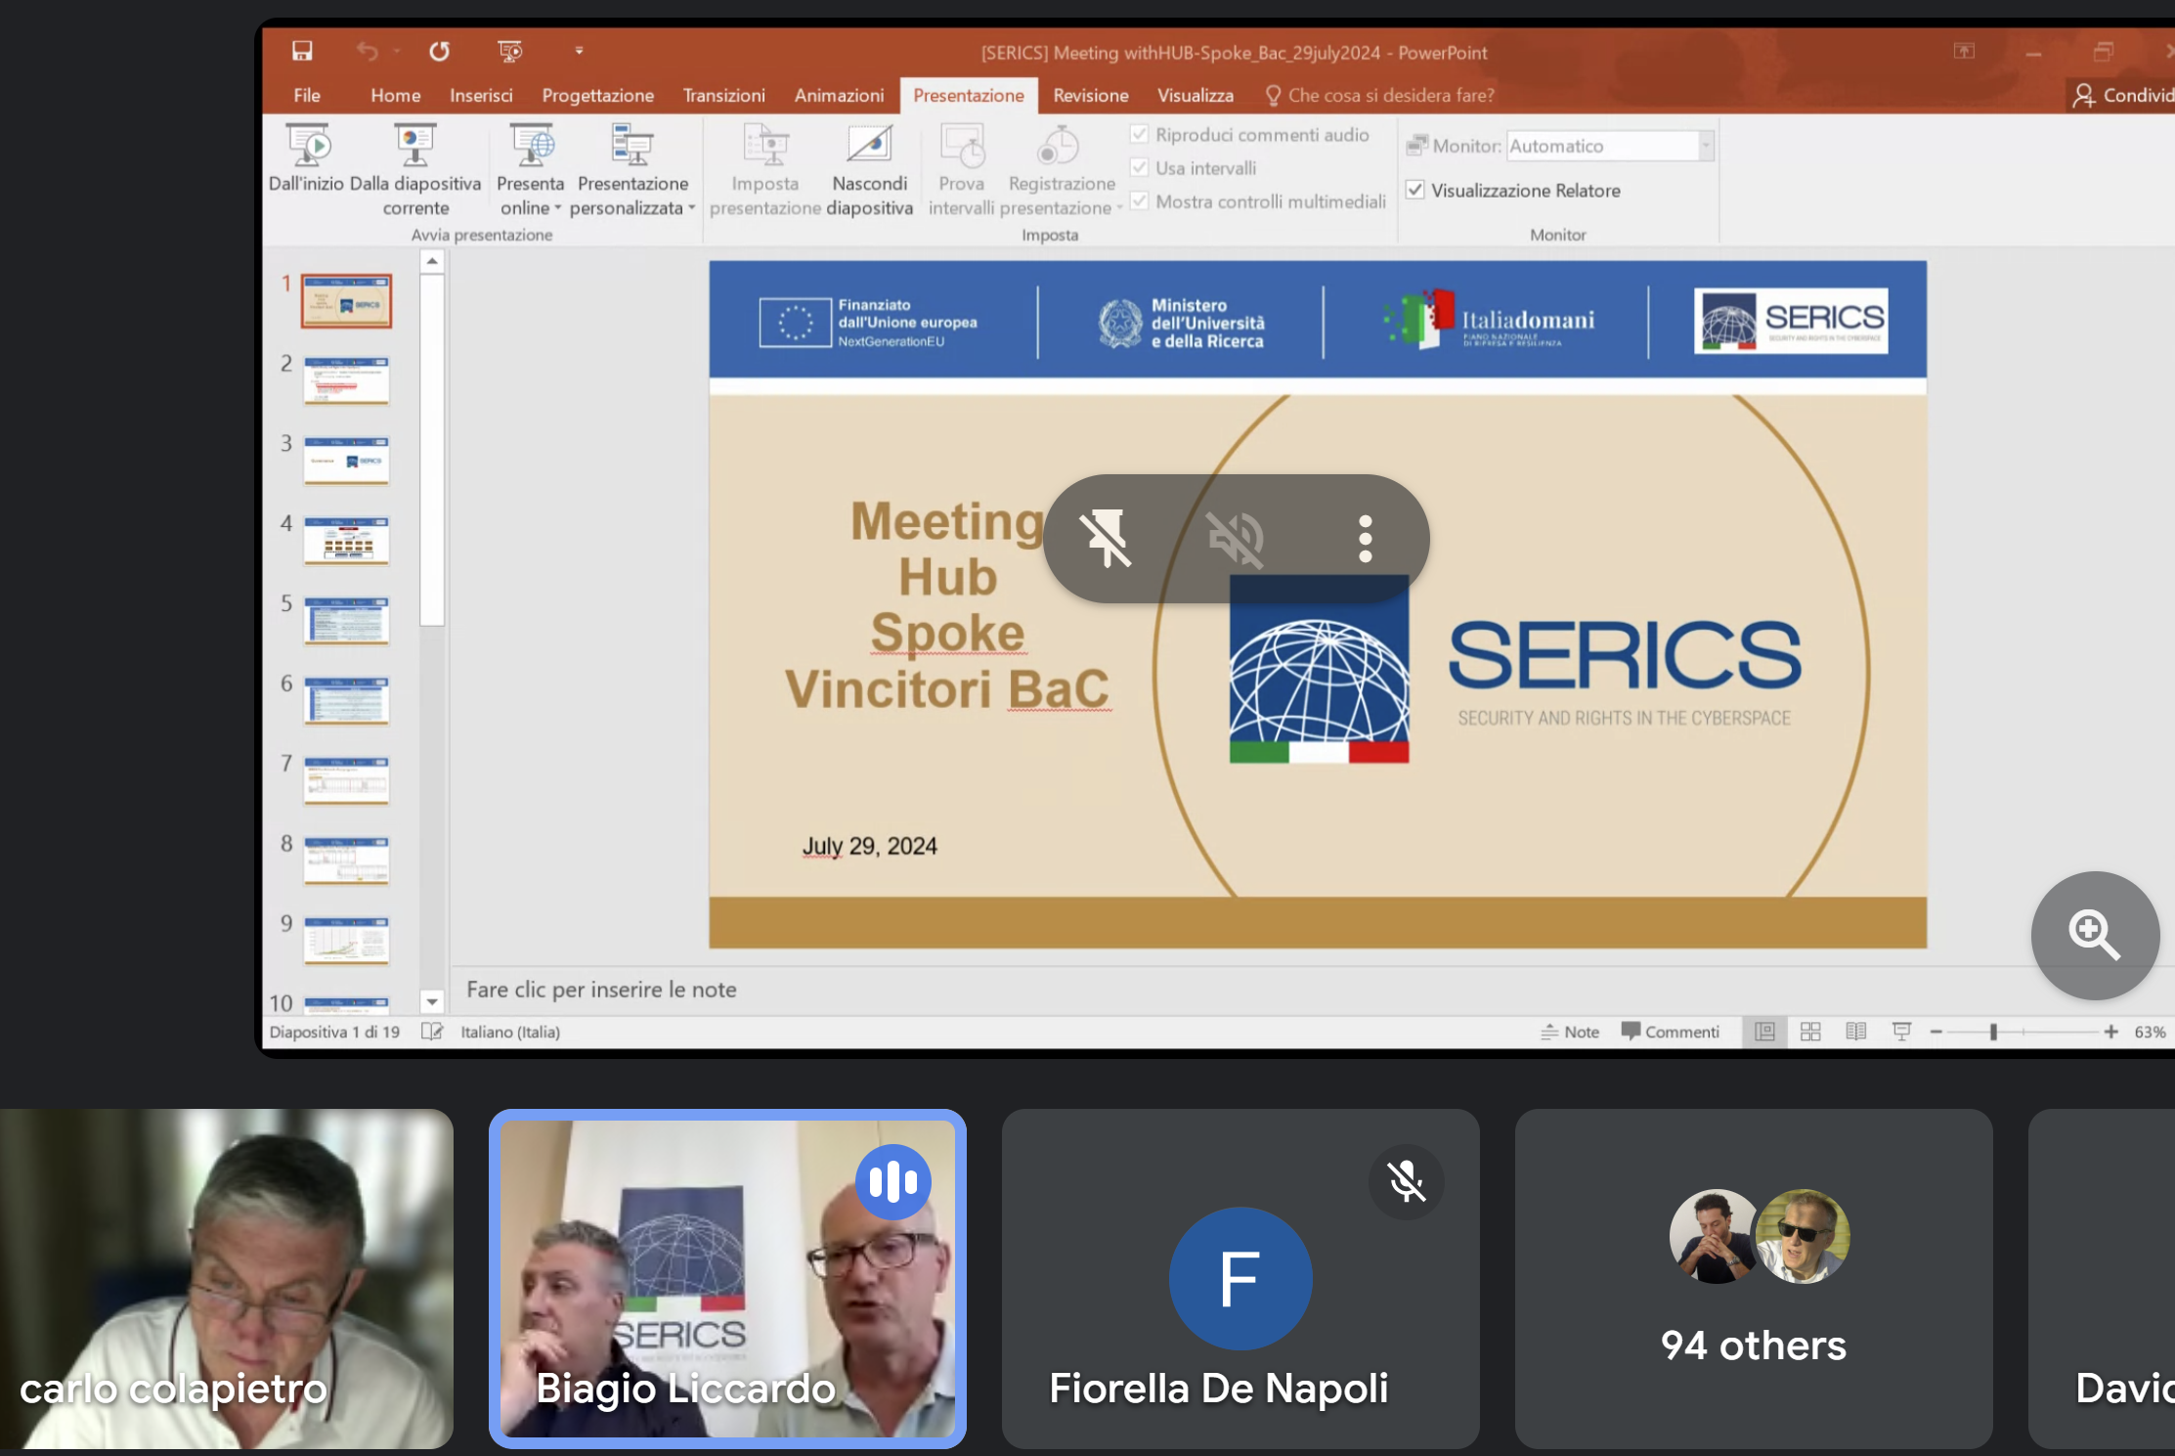This screenshot has width=2175, height=1456.
Task: Click the muted speaker icon on overlay
Action: [x=1236, y=538]
